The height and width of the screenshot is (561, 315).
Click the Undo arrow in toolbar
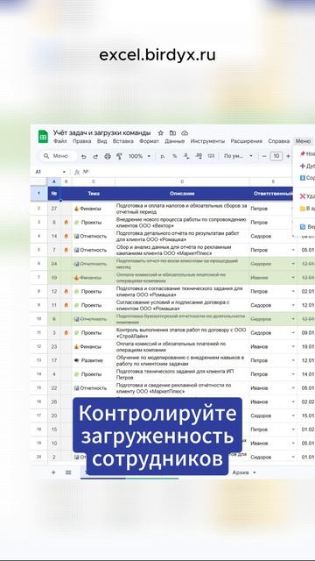pyautogui.click(x=84, y=156)
